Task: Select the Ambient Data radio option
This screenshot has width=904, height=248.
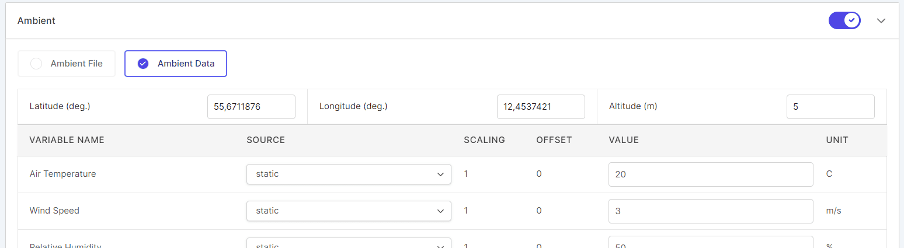Action: [x=176, y=64]
